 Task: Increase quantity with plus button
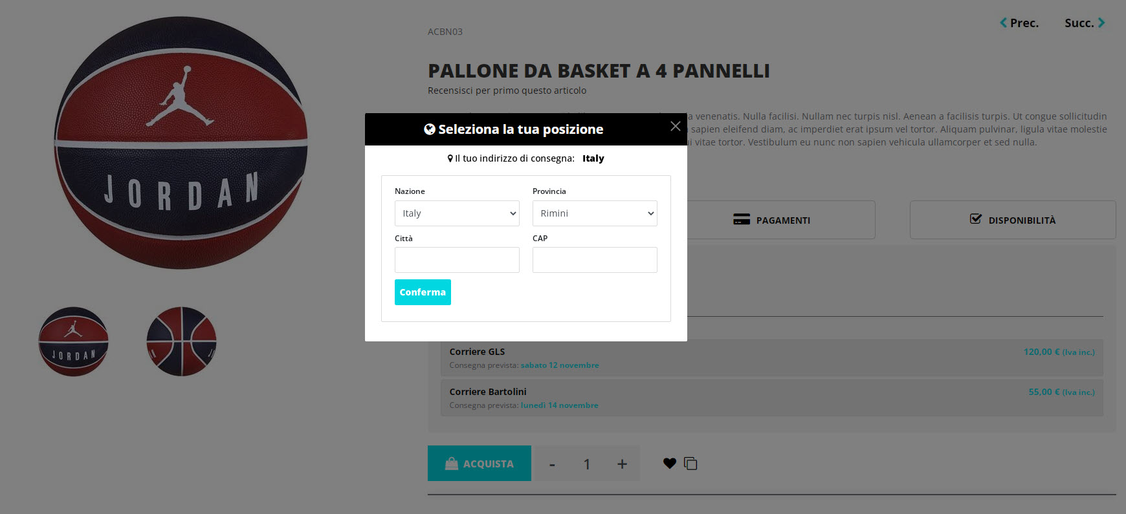pos(622,464)
